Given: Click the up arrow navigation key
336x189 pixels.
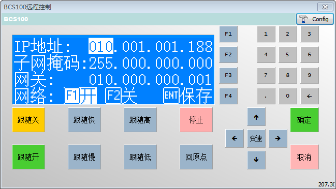Looking at the screenshot, I should click(x=256, y=117).
